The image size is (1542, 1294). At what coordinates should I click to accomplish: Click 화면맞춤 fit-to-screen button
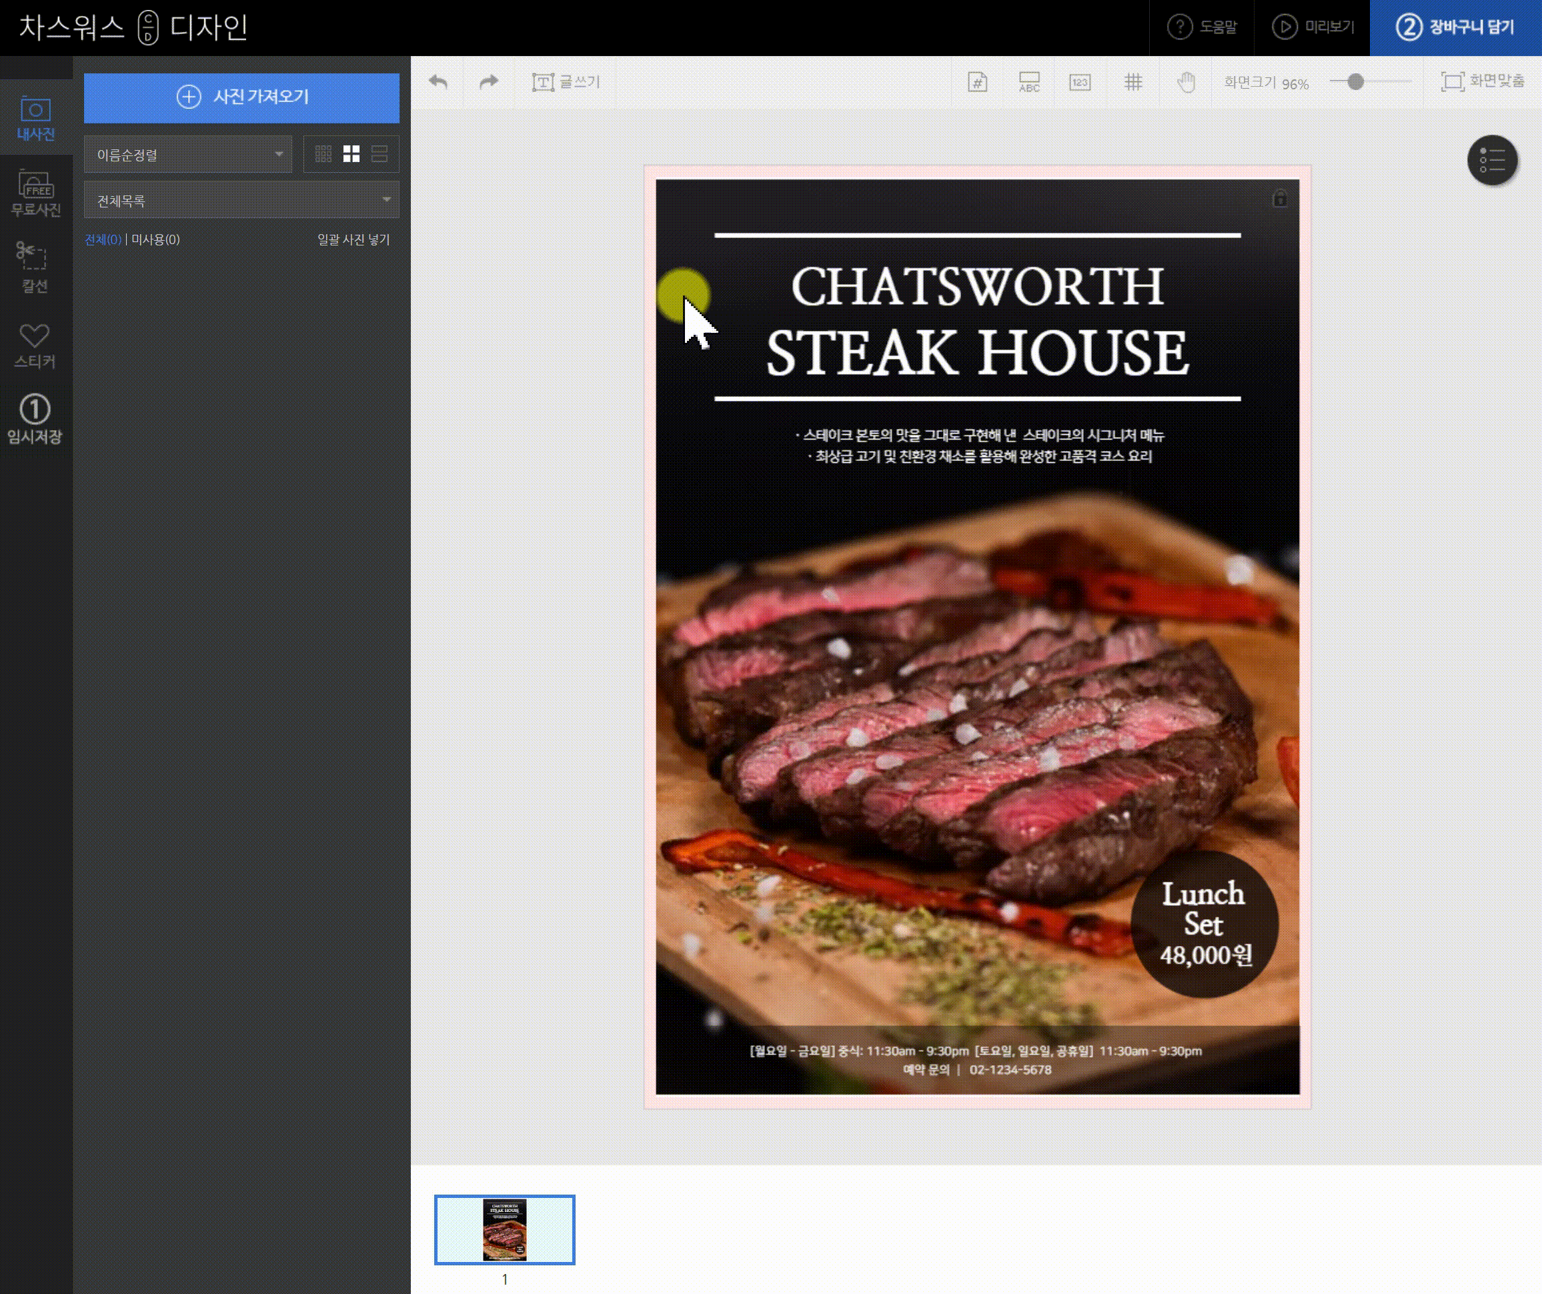(x=1483, y=81)
